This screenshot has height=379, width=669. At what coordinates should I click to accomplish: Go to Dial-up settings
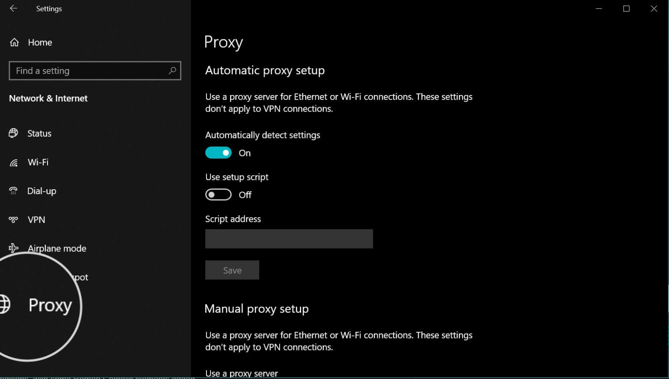click(41, 191)
